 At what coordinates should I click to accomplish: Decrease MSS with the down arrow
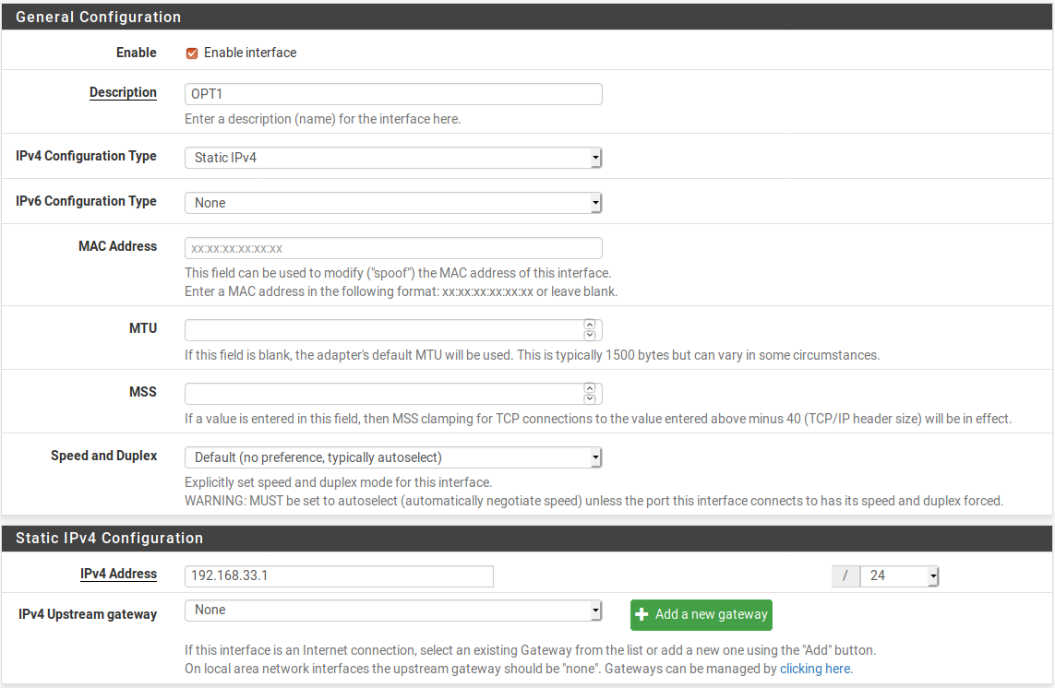[590, 398]
